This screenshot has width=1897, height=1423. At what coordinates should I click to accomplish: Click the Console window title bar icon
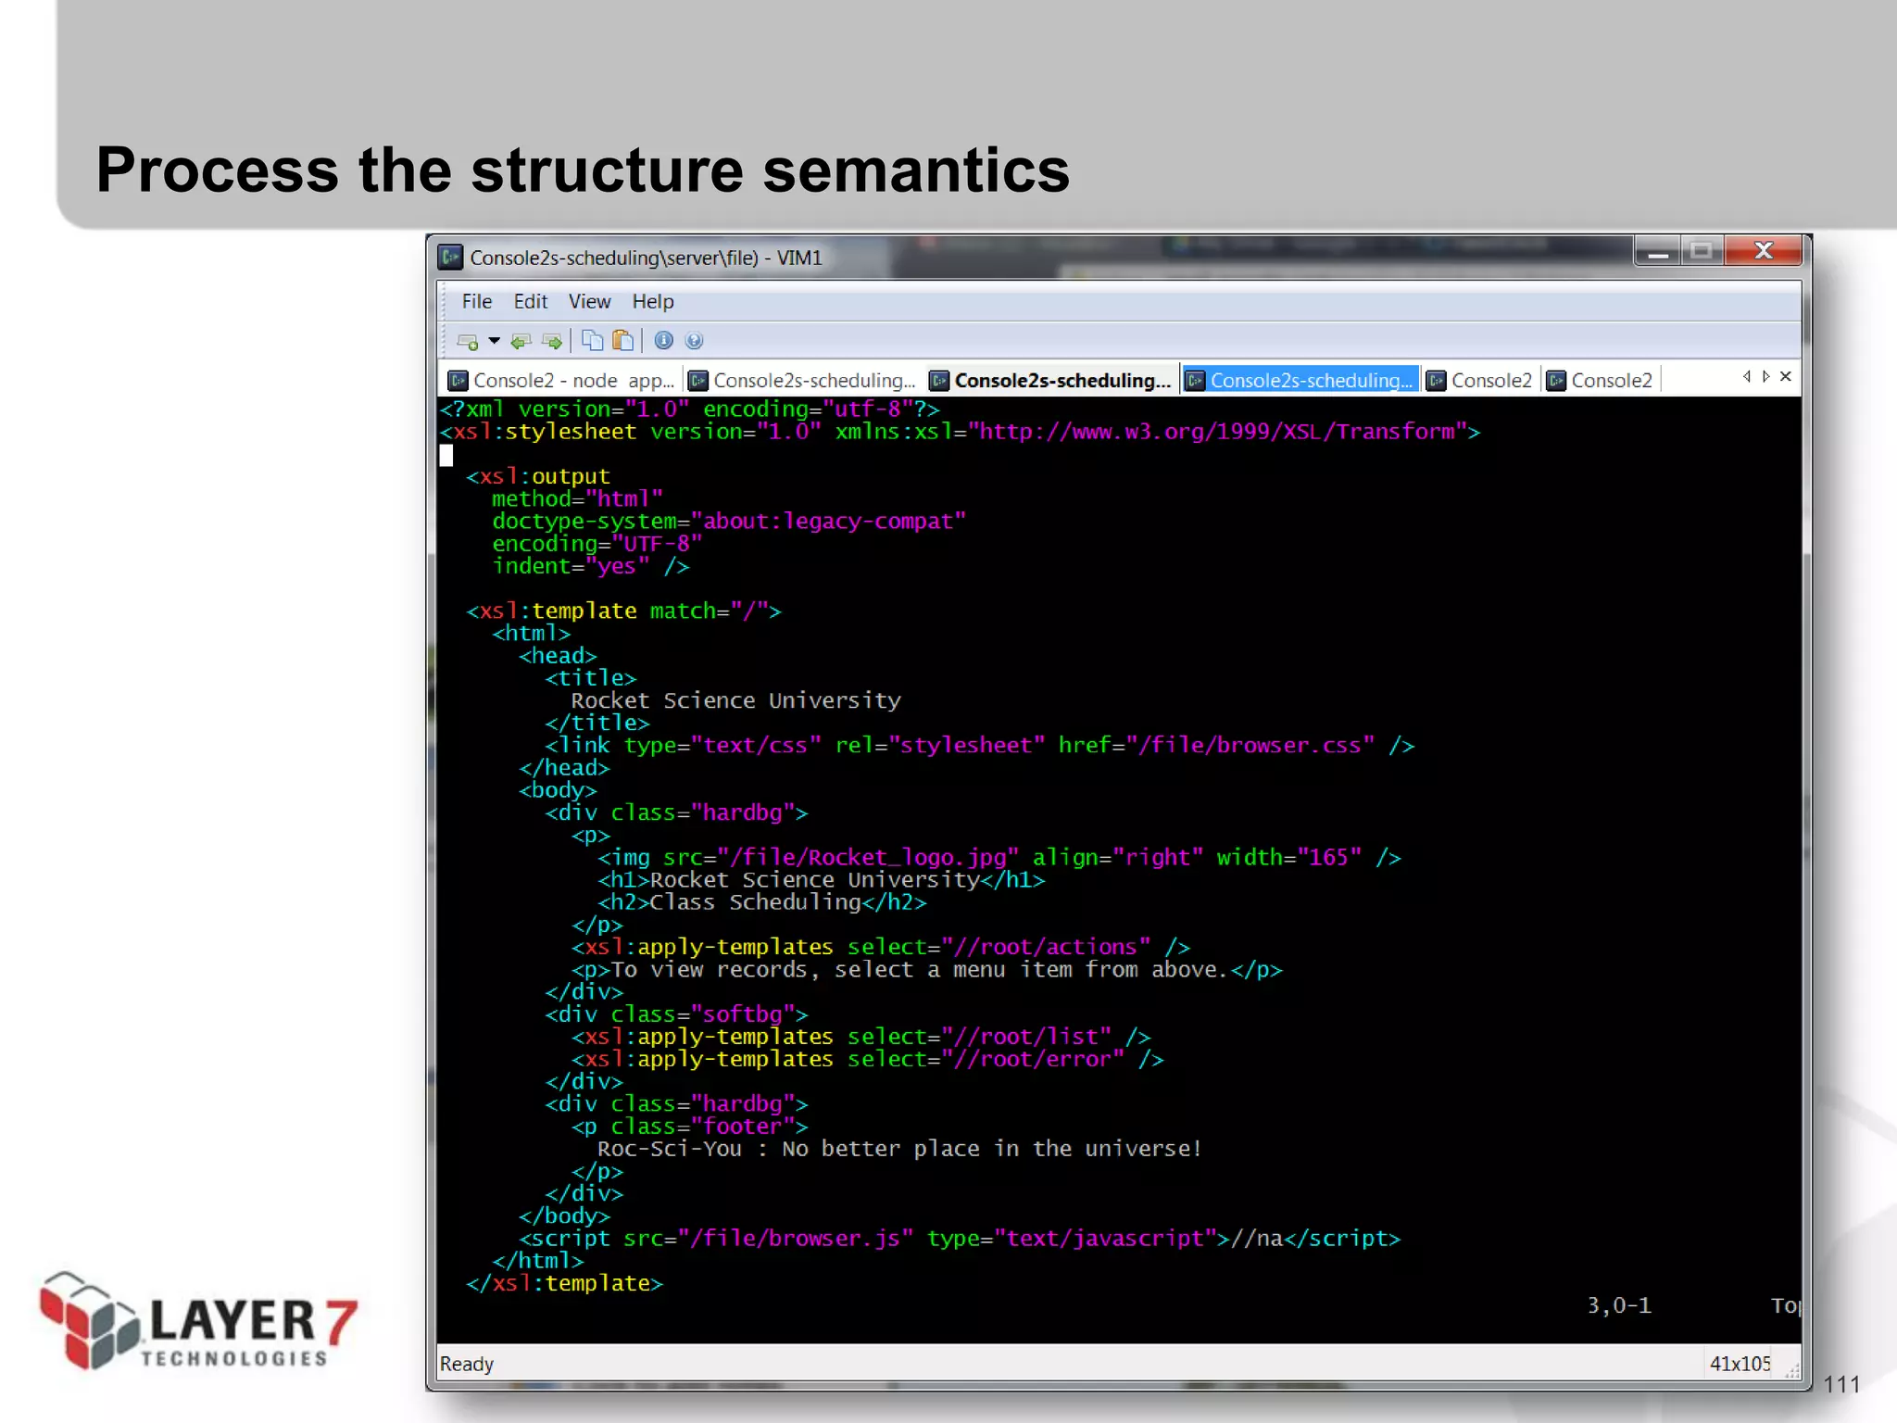tap(450, 257)
